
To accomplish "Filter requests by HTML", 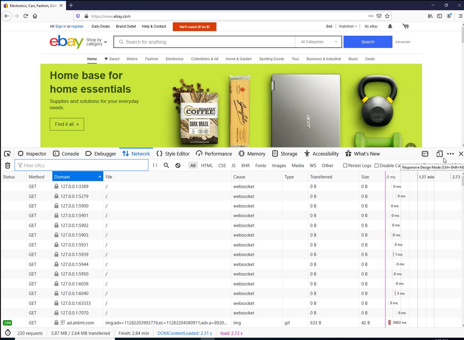I will coord(207,165).
